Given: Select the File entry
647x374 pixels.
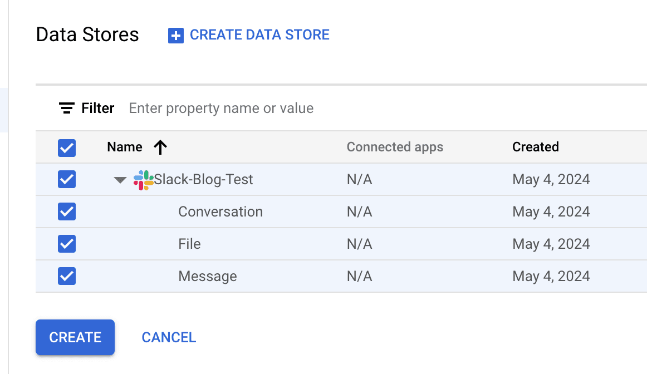Looking at the screenshot, I should click(x=189, y=244).
